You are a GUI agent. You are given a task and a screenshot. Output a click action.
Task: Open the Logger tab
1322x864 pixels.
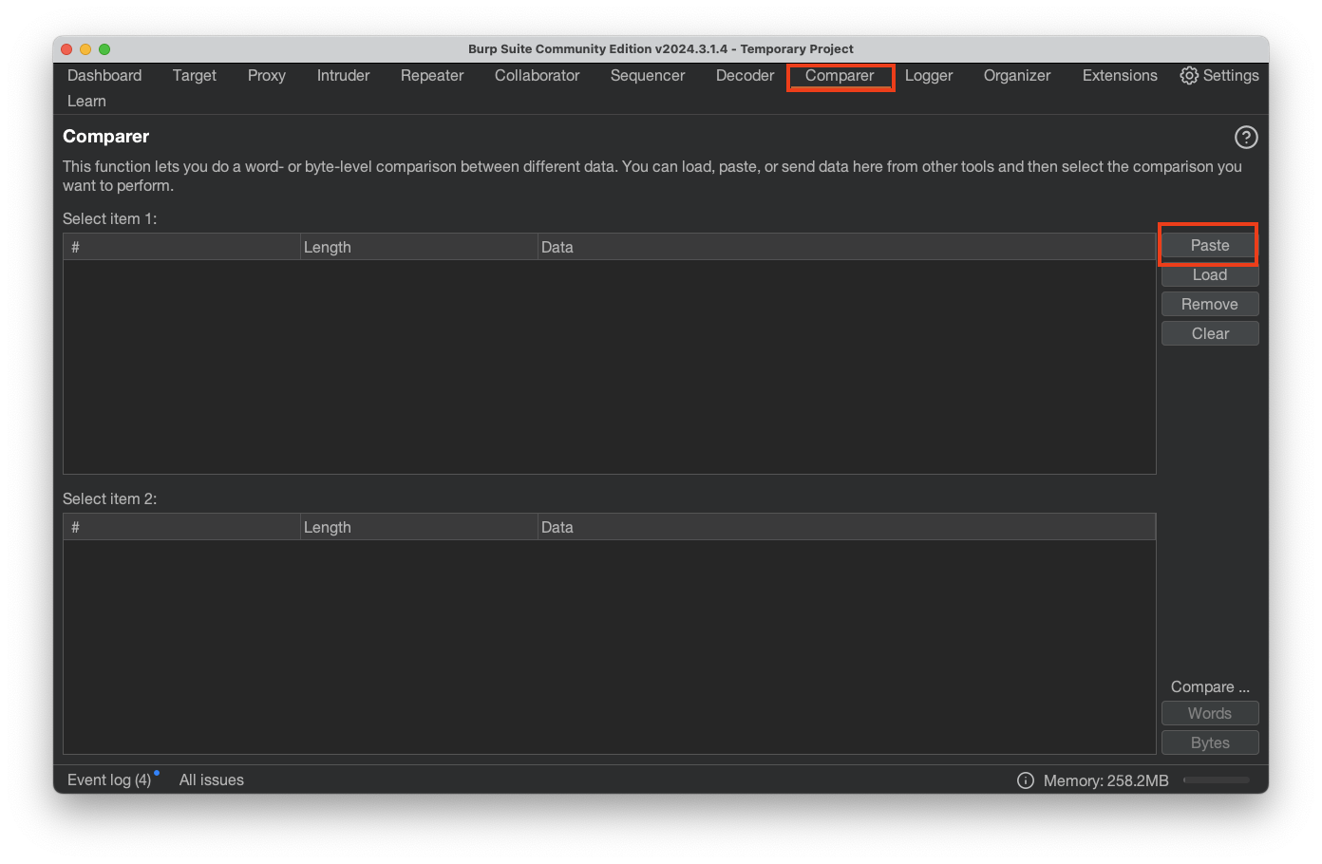pyautogui.click(x=929, y=75)
